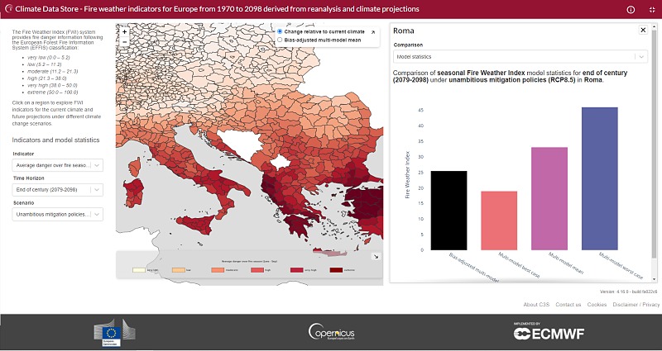The image size is (662, 351).
Task: Open the Cookies link
Action: click(x=597, y=304)
